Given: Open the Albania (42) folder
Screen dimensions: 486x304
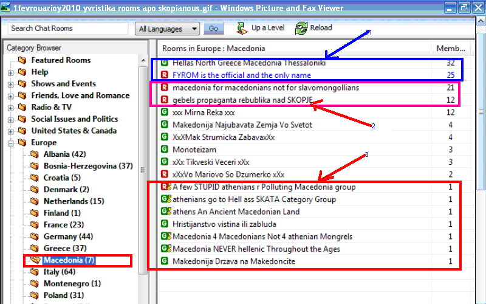Looking at the screenshot, I should 65,154.
